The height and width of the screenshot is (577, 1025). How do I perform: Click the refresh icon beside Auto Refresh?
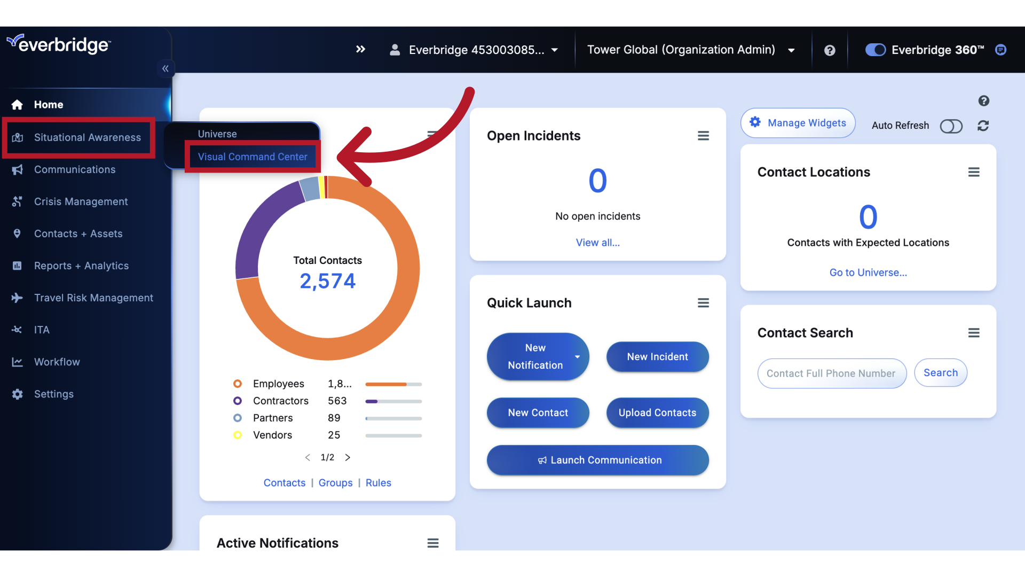(983, 126)
